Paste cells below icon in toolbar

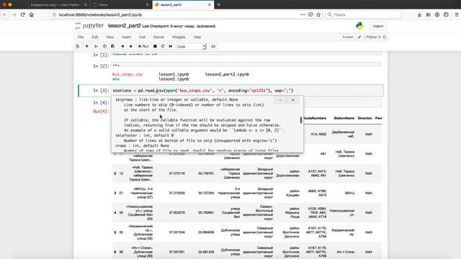[x=113, y=46]
